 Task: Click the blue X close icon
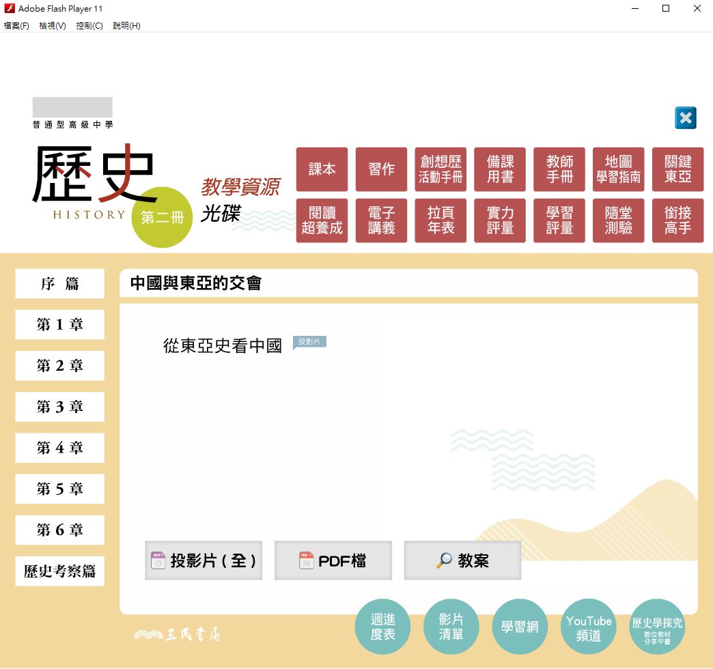point(685,118)
